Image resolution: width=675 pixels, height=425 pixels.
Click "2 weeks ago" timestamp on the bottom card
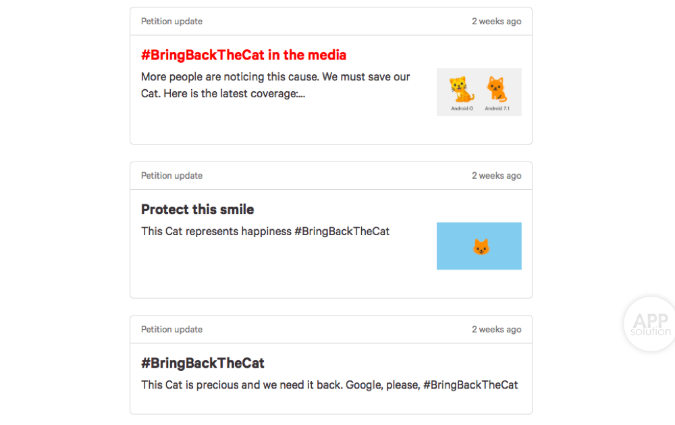496,330
